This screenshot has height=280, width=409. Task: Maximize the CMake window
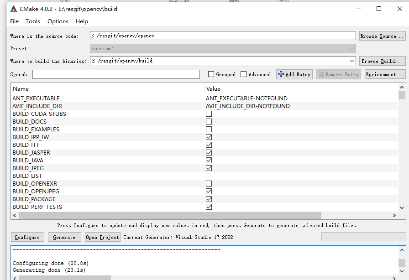379,9
